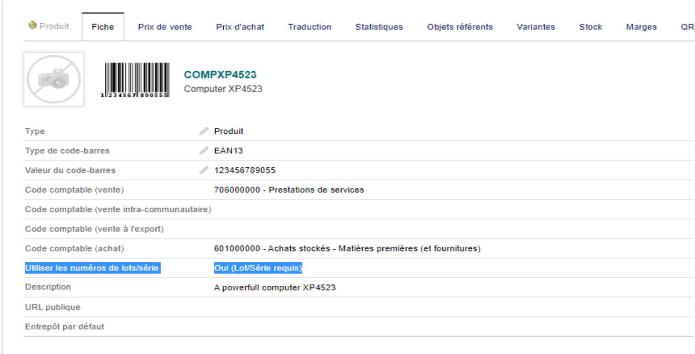Click the pencil icon beside Type
This screenshot has height=354, width=695.
(204, 131)
